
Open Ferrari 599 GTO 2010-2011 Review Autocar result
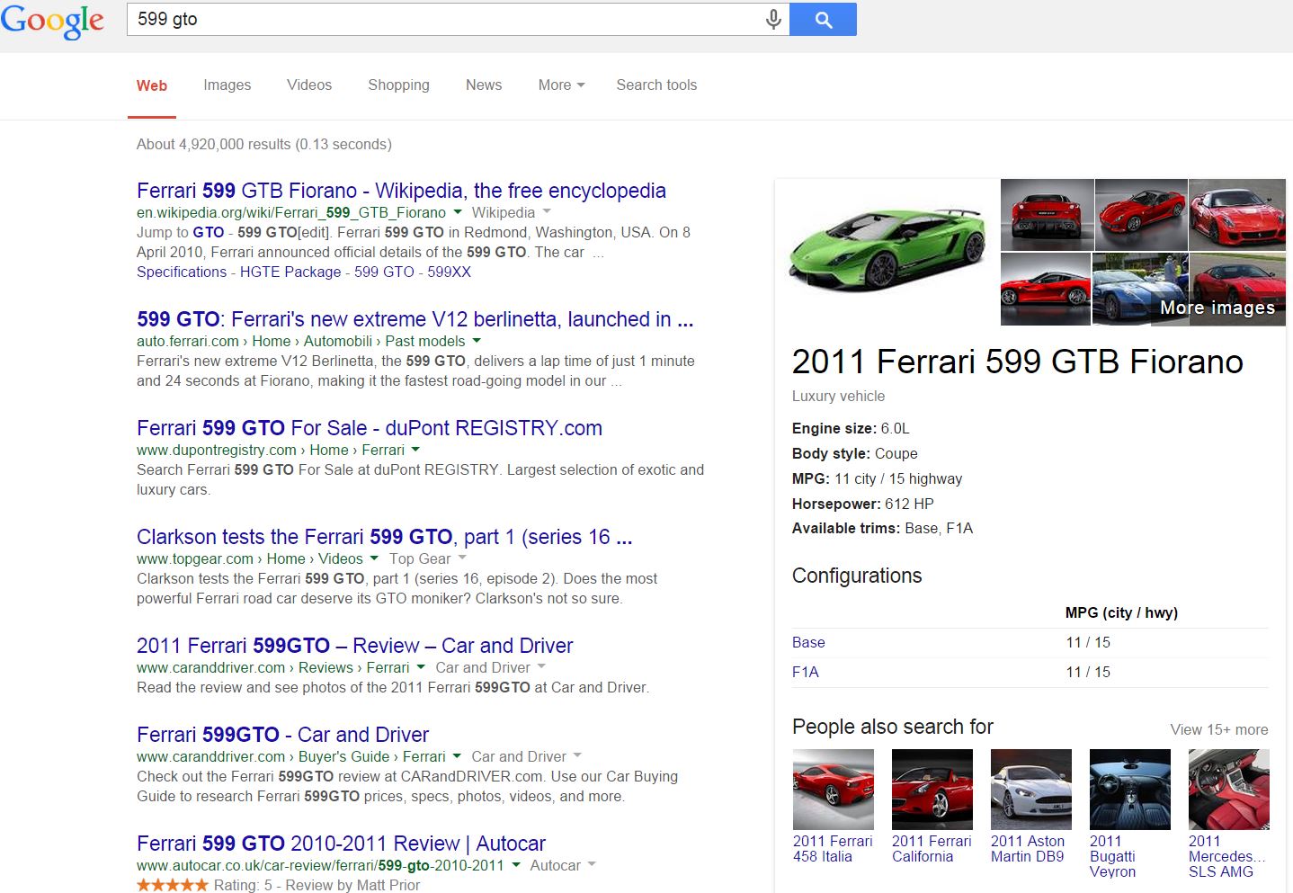coord(341,844)
